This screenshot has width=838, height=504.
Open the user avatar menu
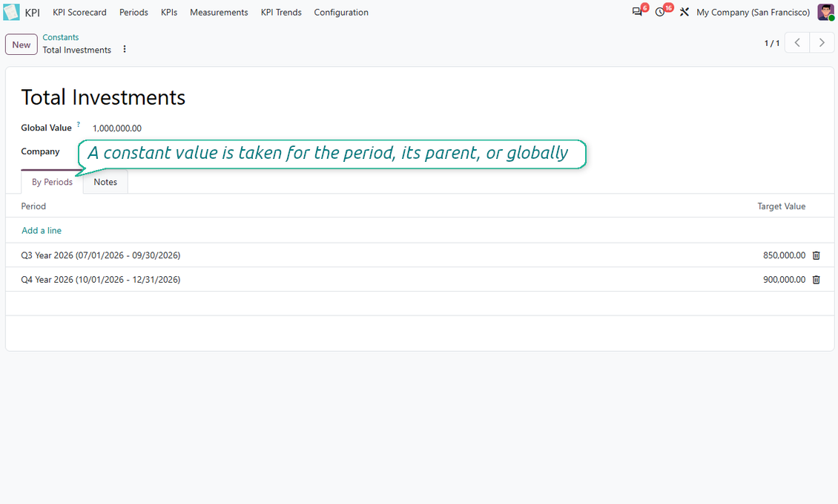825,12
